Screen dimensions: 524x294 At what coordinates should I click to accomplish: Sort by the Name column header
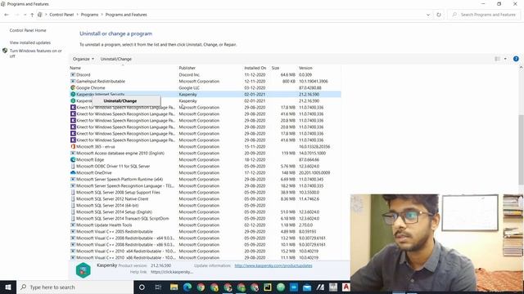coord(75,68)
